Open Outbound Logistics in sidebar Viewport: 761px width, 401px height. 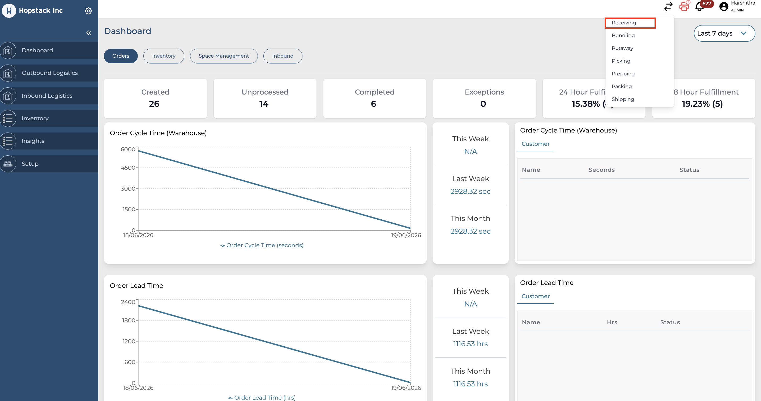pyautogui.click(x=49, y=73)
